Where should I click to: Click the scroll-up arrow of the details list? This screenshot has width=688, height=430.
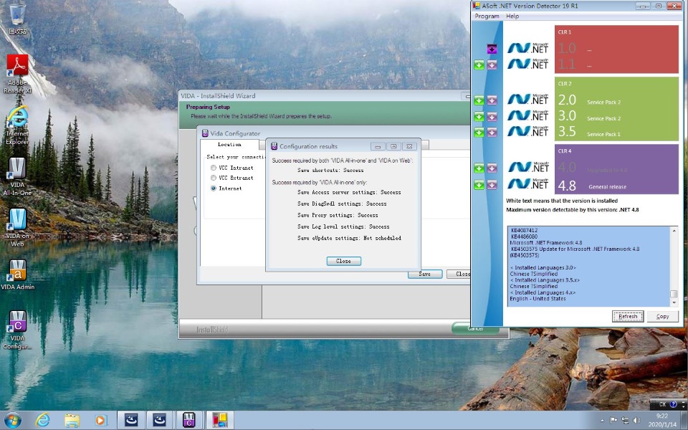tap(674, 230)
